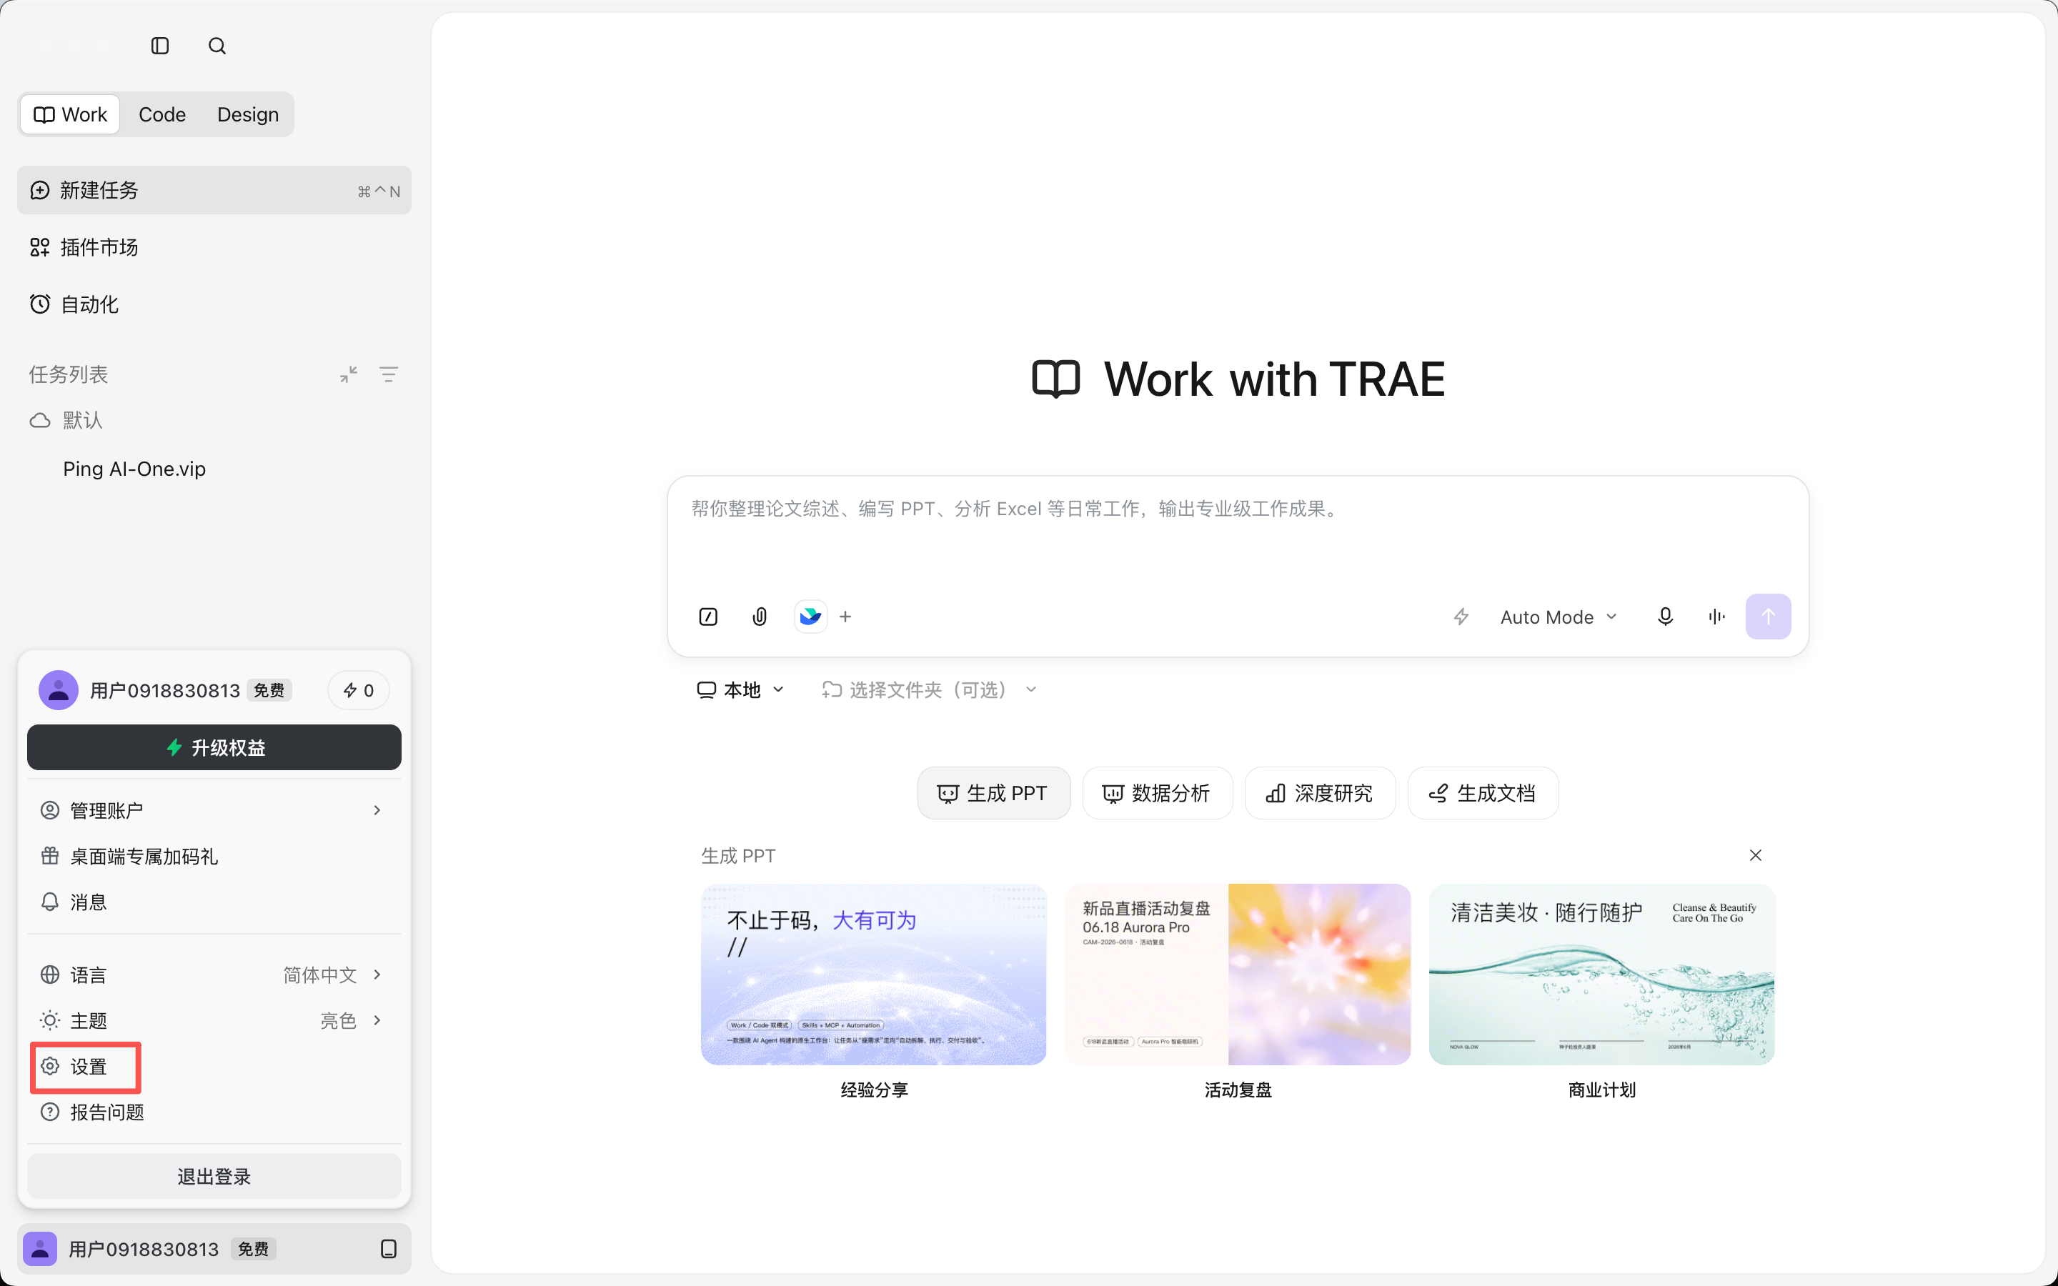This screenshot has height=1286, width=2058.
Task: Toggle the sidebar panel icon
Action: (x=160, y=46)
